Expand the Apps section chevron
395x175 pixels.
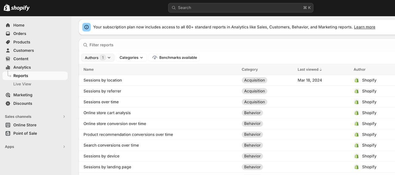click(64, 147)
